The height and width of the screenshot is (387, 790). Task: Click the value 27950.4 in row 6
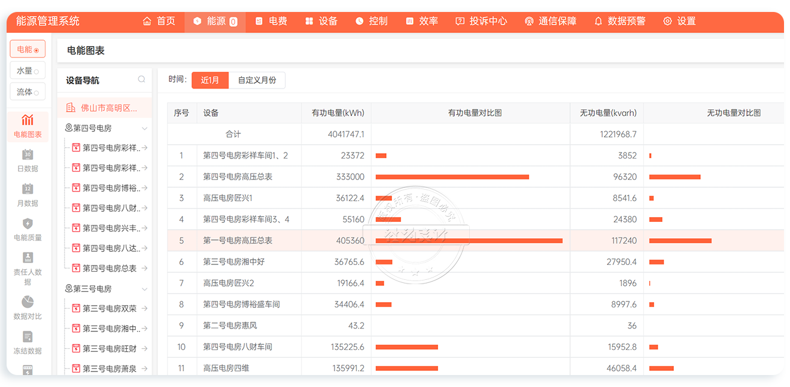(622, 262)
